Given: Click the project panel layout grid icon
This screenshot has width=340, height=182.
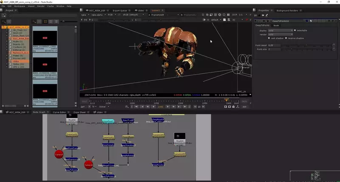Looking at the screenshot, I should [x=4, y=15].
